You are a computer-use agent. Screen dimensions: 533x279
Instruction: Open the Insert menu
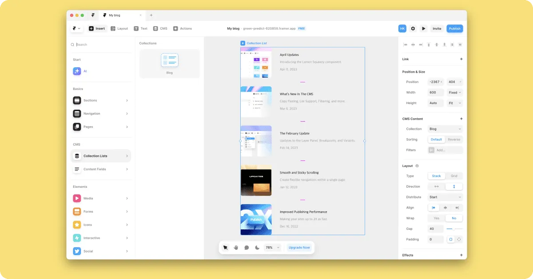pos(97,28)
